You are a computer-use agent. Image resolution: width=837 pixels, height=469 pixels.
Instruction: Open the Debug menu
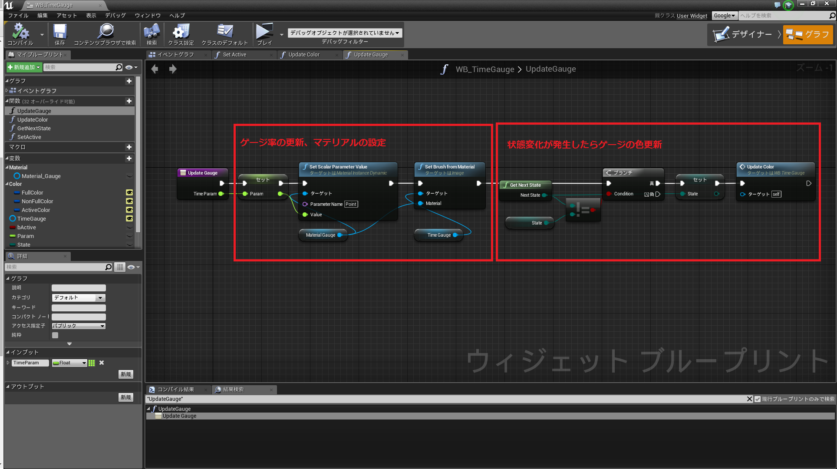115,16
